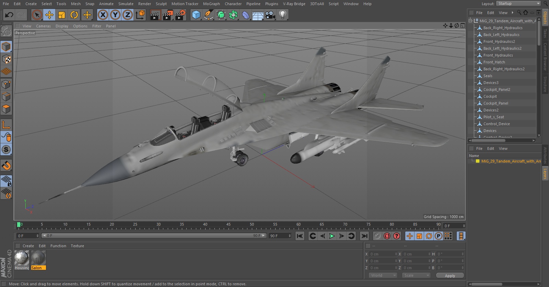The width and height of the screenshot is (549, 287).
Task: Click the Undo arrow icon
Action: click(9, 15)
